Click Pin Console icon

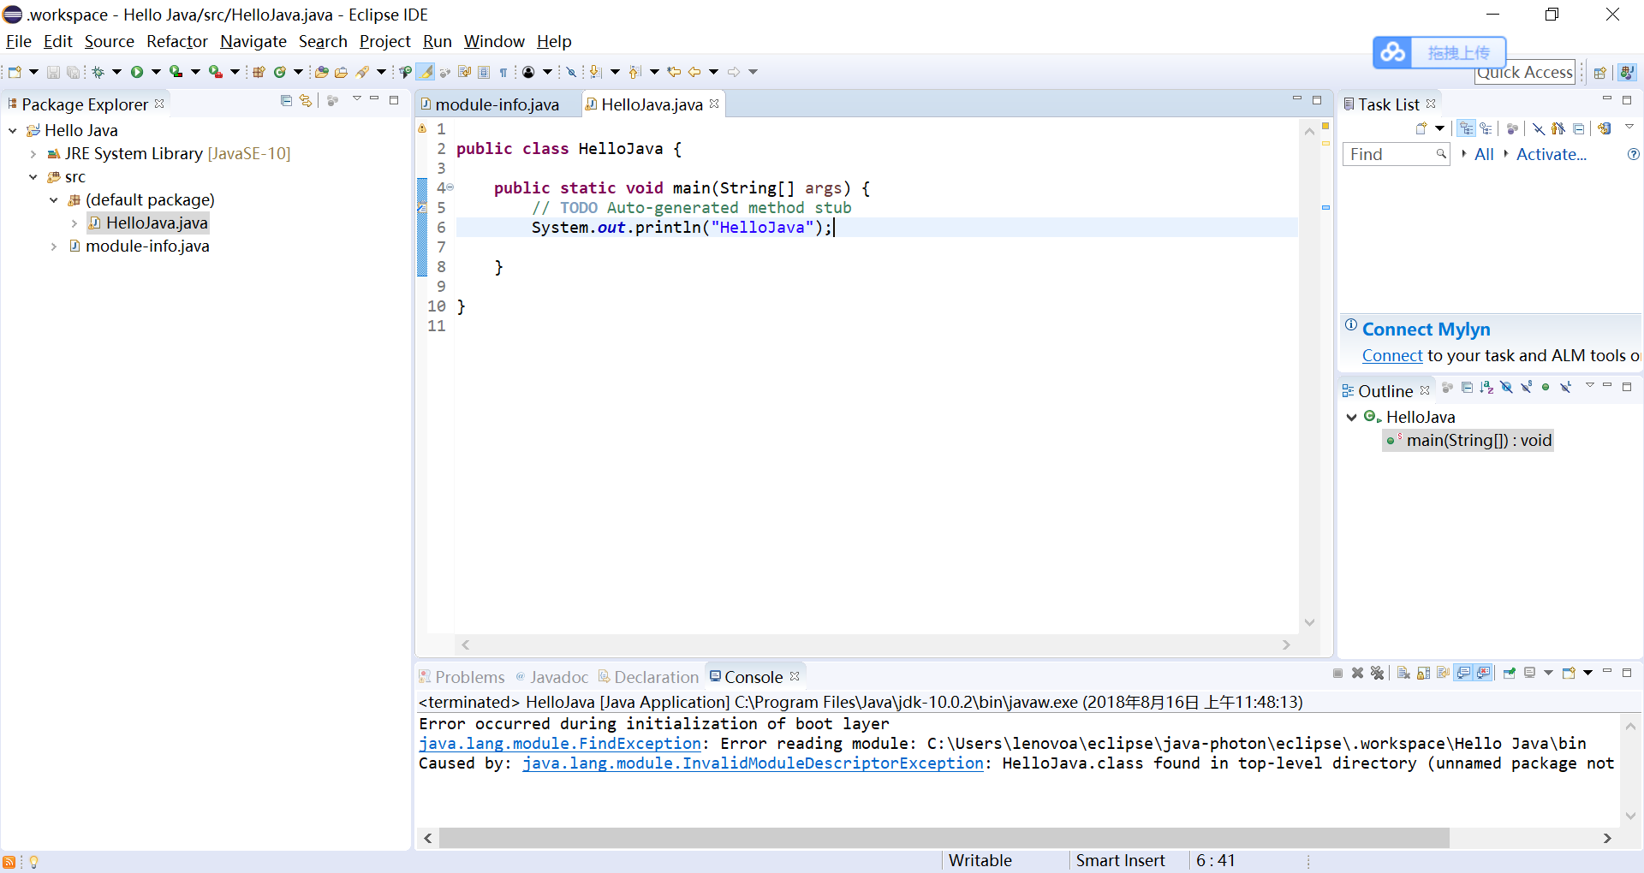(x=1510, y=673)
